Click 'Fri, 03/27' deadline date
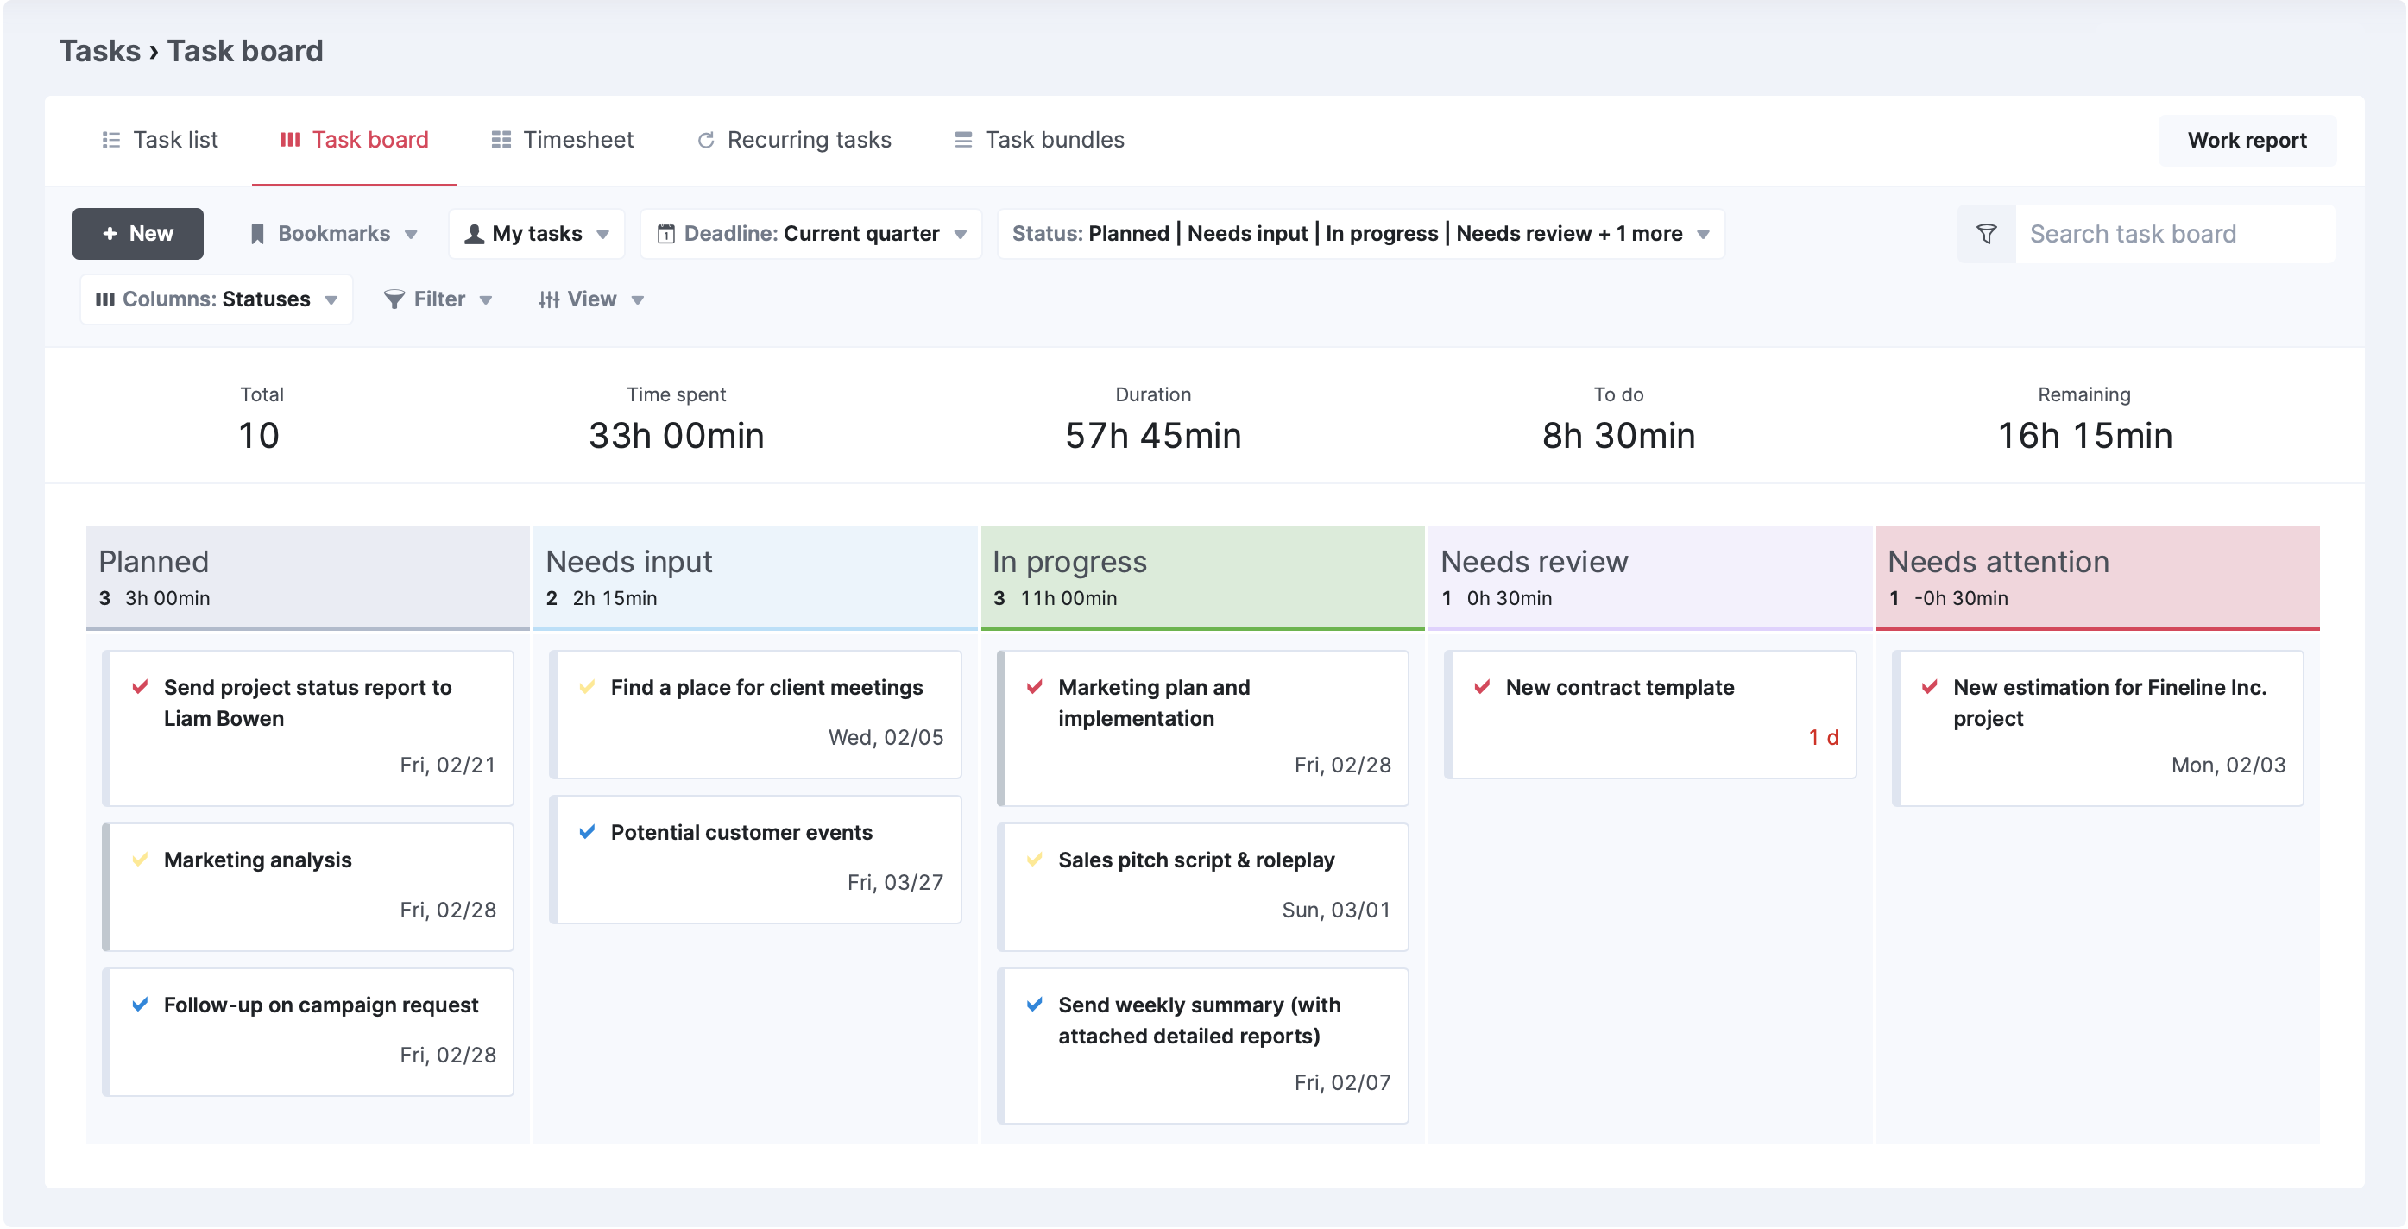 pos(896,882)
